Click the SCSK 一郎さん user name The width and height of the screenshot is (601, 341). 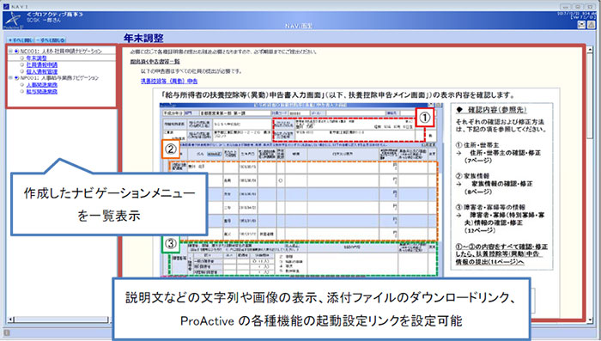[44, 20]
